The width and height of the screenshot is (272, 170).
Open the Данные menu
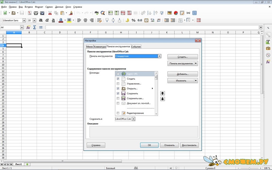click(59, 7)
